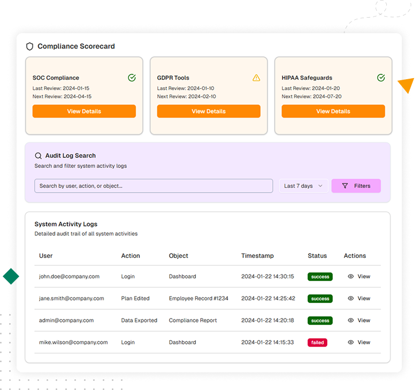Click Next Review: 2024-04-15 text
Image resolution: width=420 pixels, height=390 pixels.
coord(62,96)
